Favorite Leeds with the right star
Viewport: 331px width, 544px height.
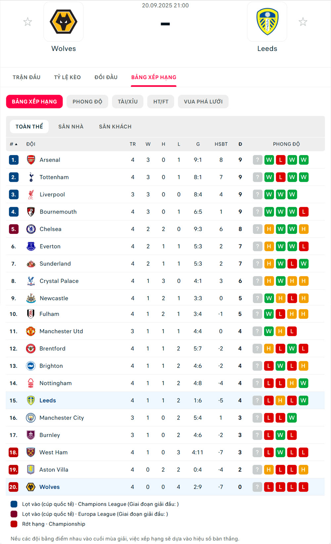click(x=303, y=22)
